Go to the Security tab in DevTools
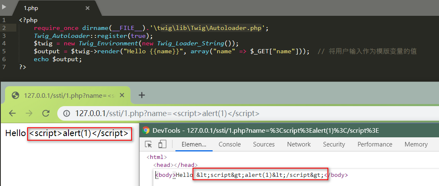The height and width of the screenshot is (186, 439). [x=334, y=144]
